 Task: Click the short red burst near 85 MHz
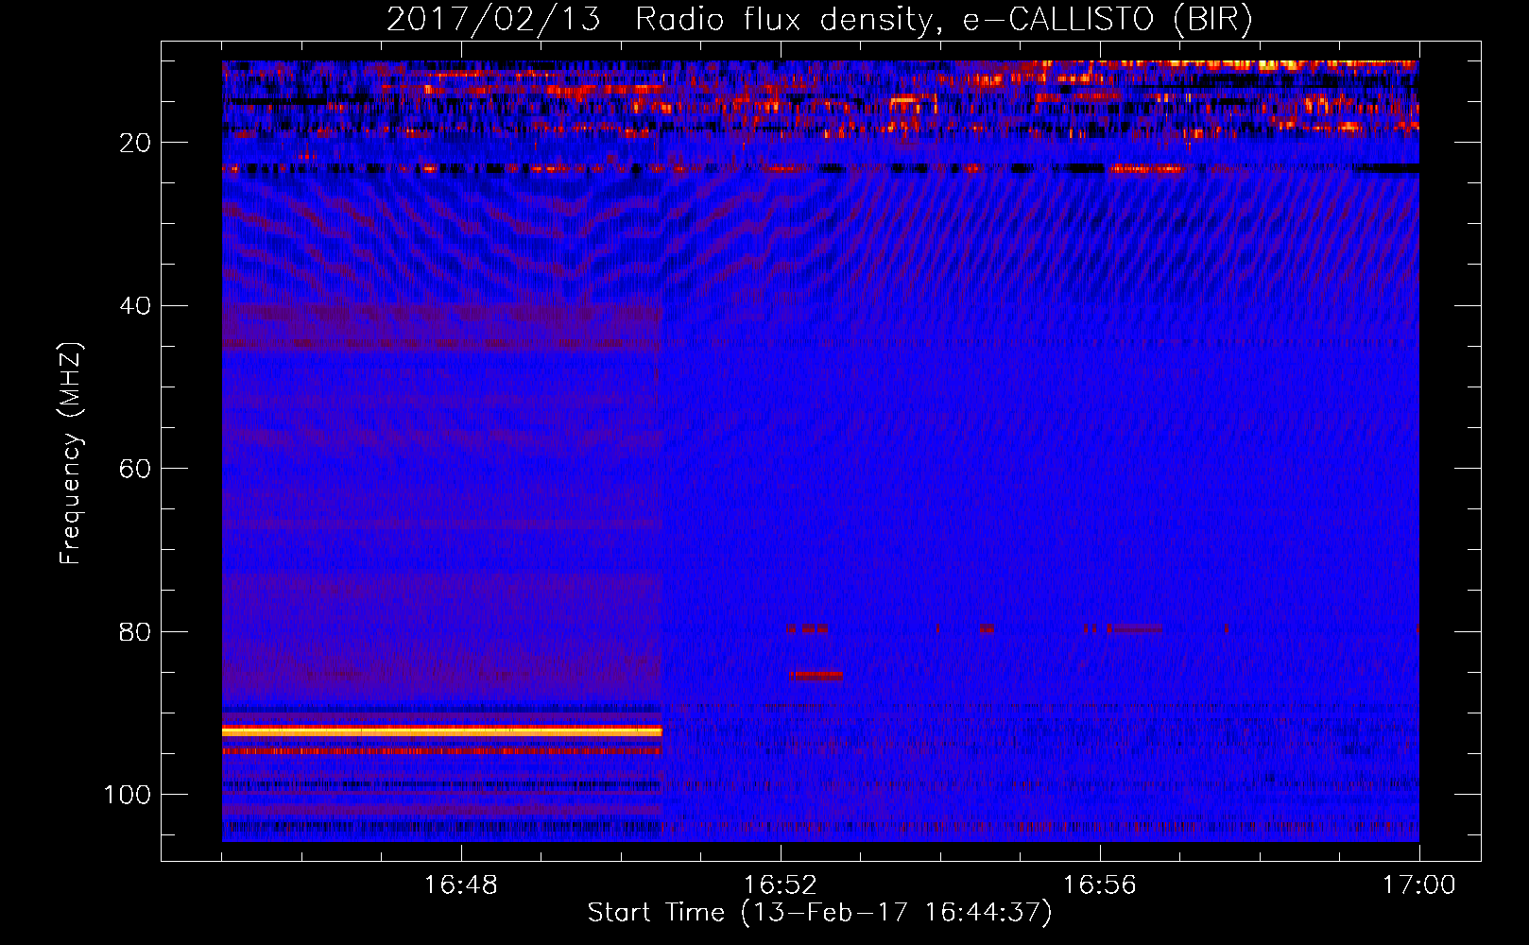[817, 675]
